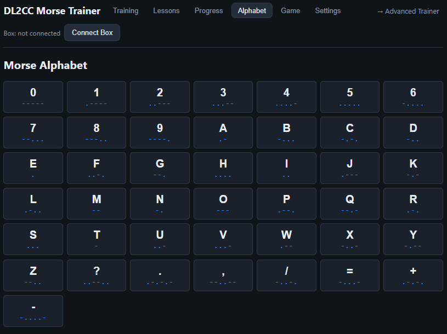Viewport: 447px width, 334px height.
Task: Tap the letter O card
Action: (223, 204)
